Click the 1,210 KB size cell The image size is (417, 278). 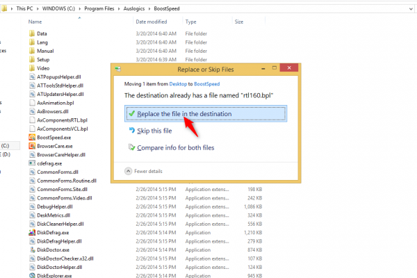[253, 232]
